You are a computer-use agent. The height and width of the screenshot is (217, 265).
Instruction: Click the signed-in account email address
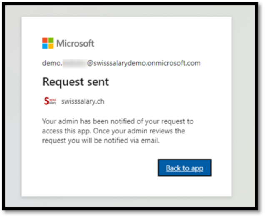pos(121,63)
